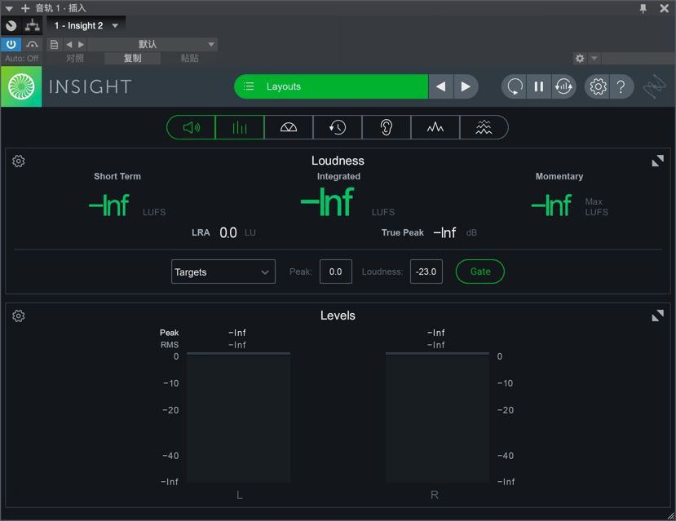Expand the 默认 preset dropdown

click(x=152, y=44)
